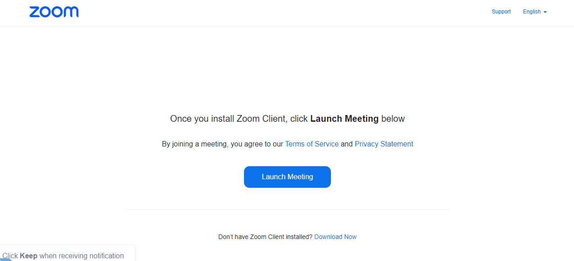Click Download Now to install Zoom Client
This screenshot has width=574, height=261.
[x=335, y=237]
